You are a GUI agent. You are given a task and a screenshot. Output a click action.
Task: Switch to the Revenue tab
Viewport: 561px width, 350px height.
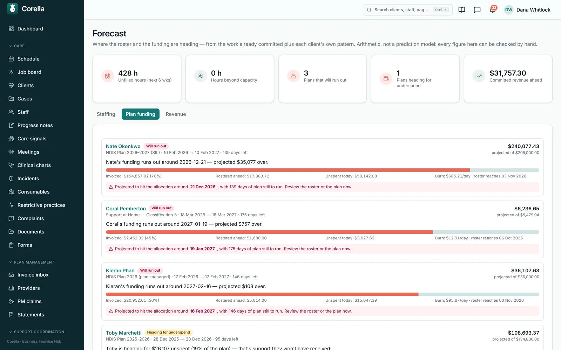pos(176,114)
